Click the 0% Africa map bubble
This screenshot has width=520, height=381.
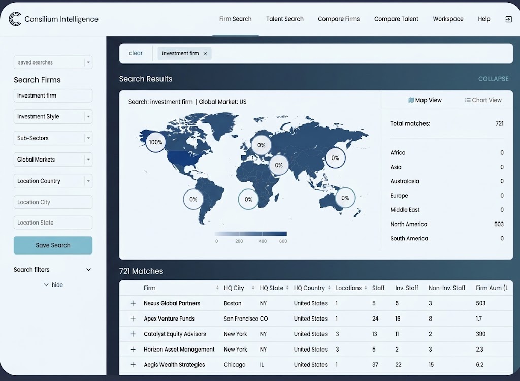point(248,199)
